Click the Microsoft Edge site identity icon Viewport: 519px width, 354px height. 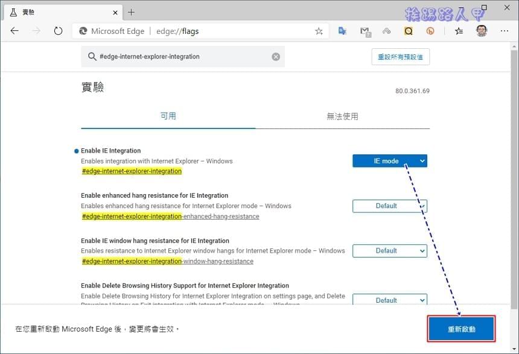(x=83, y=31)
